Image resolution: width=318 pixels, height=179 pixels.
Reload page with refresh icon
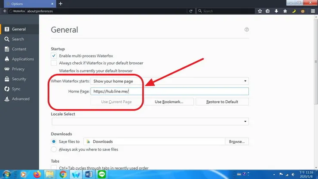[191, 11]
